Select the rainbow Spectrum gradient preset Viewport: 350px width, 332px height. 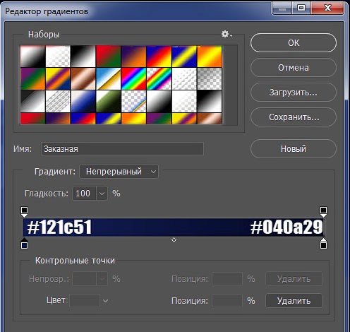coord(133,78)
